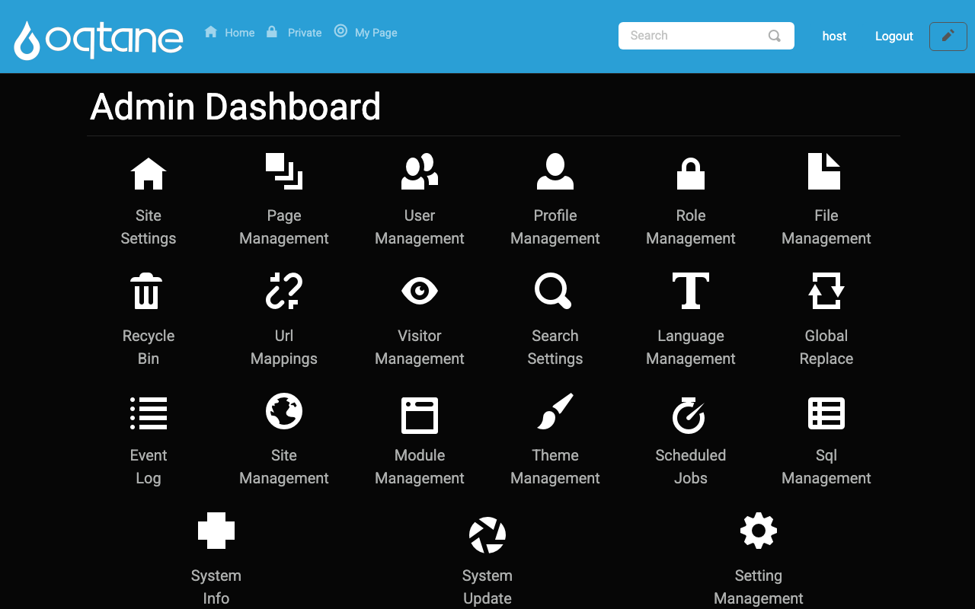The image size is (975, 609).
Task: Click the Oqtane logo
Action: [x=99, y=40]
